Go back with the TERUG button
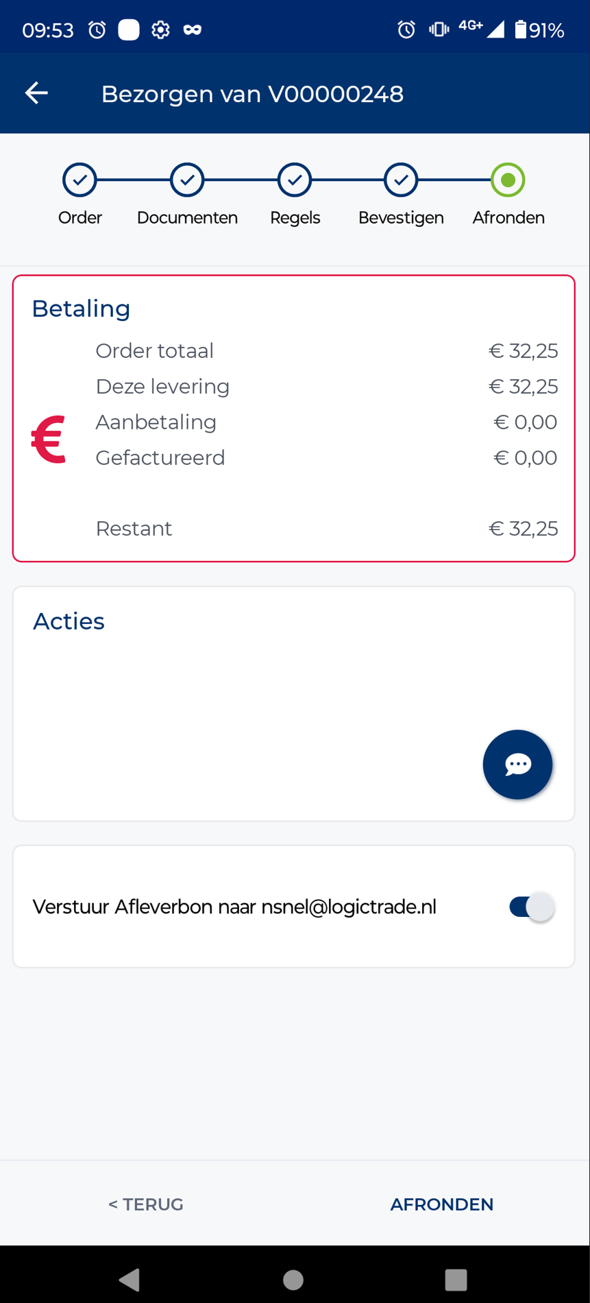The image size is (590, 1303). tap(146, 1204)
